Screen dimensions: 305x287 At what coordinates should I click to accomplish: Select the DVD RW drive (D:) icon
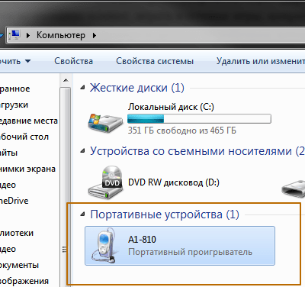click(x=105, y=182)
